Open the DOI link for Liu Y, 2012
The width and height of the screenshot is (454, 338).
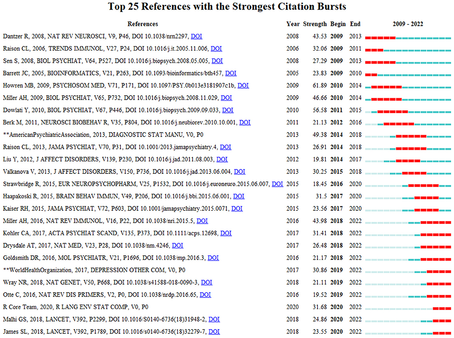click(x=222, y=159)
